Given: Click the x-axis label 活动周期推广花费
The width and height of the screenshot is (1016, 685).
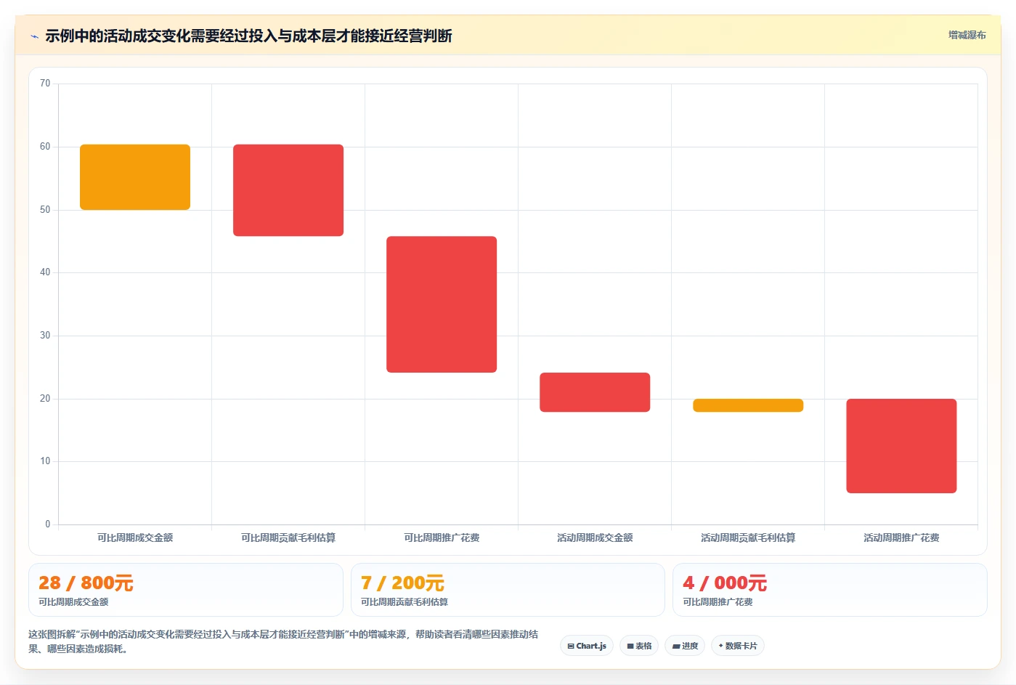Looking at the screenshot, I should (x=901, y=538).
